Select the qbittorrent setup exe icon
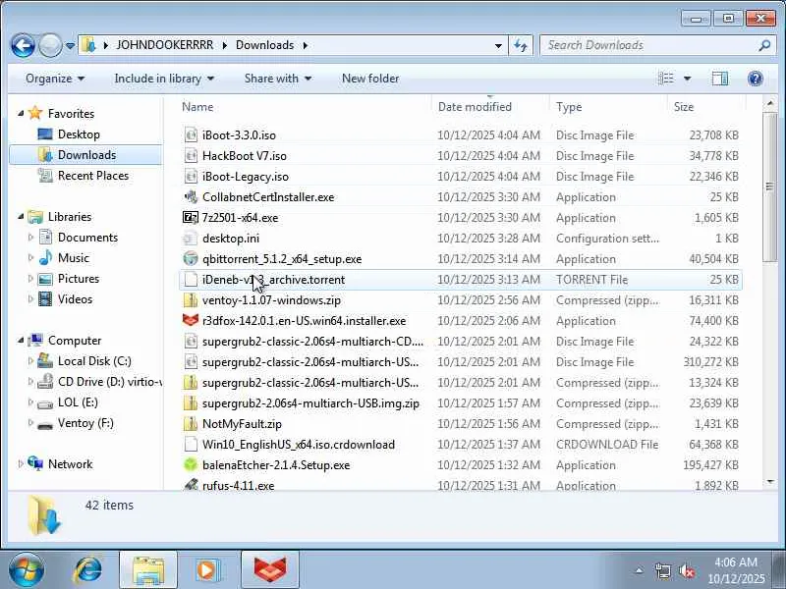786x589 pixels. 191,259
